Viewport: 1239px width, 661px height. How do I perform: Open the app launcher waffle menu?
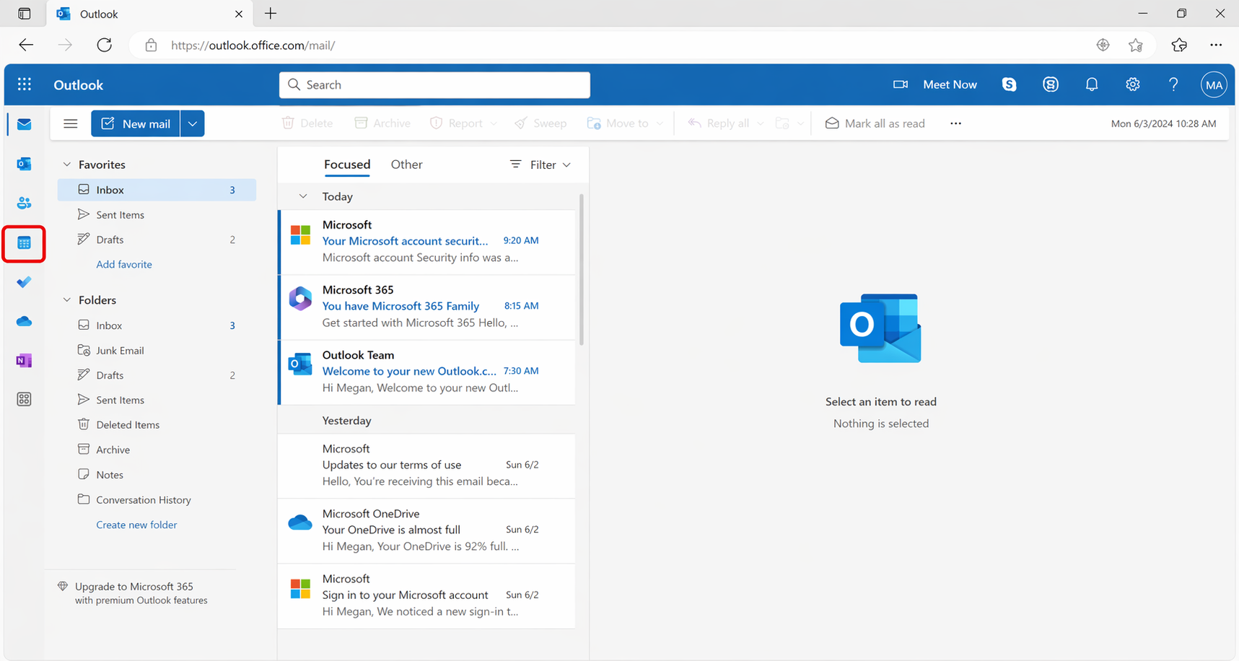(25, 85)
